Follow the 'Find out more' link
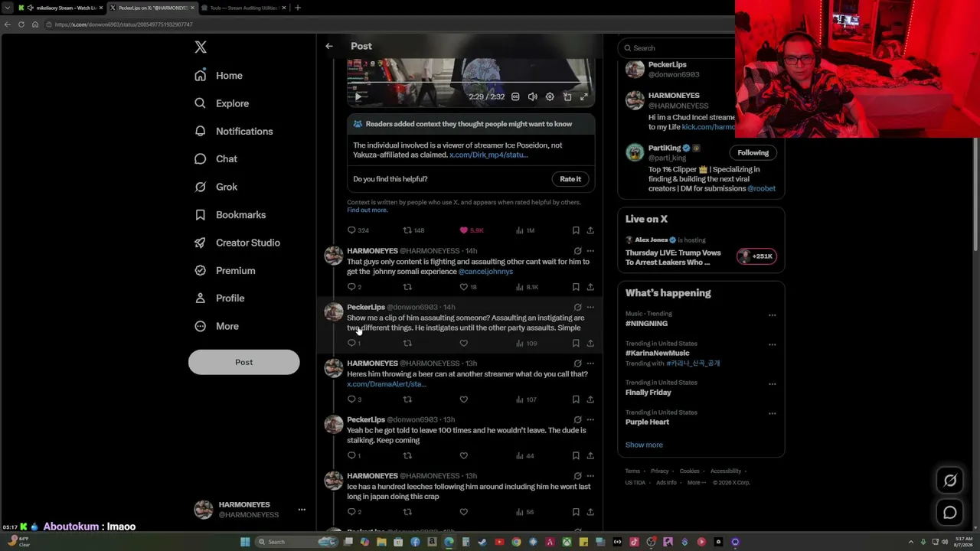 point(367,210)
